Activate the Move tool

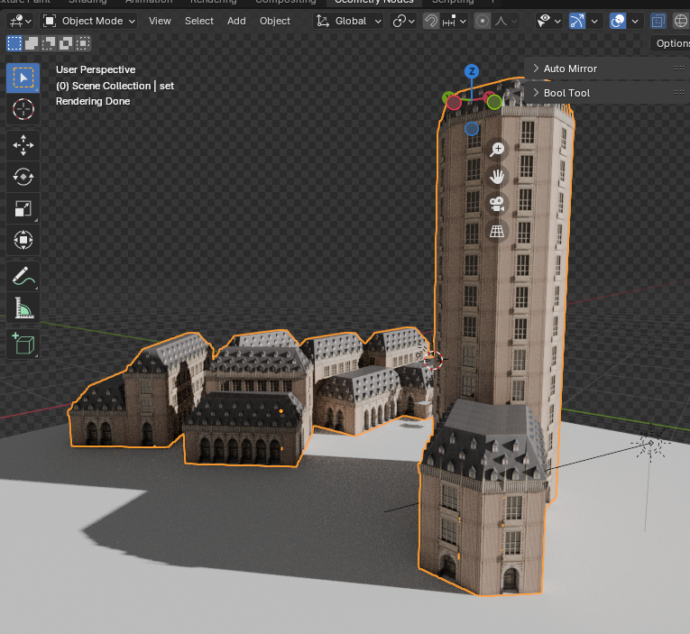pyautogui.click(x=23, y=144)
